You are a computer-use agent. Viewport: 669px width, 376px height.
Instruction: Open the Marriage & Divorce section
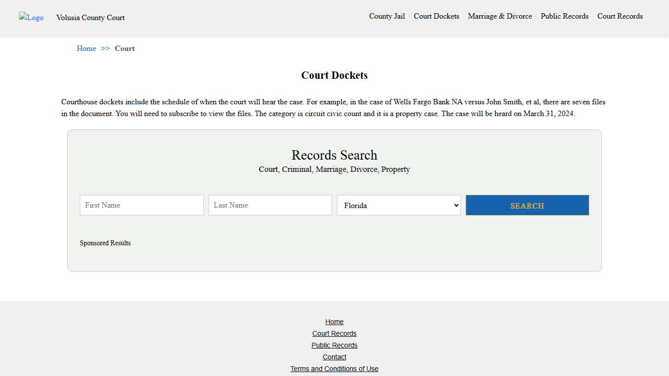(500, 16)
